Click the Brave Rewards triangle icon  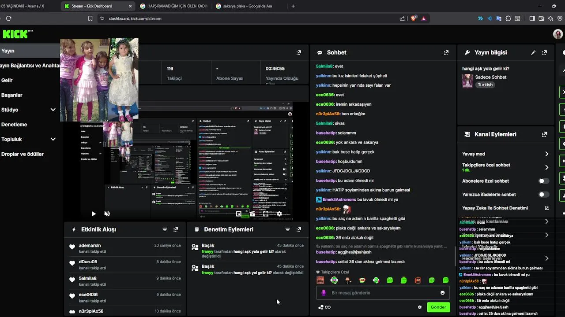[x=424, y=18]
